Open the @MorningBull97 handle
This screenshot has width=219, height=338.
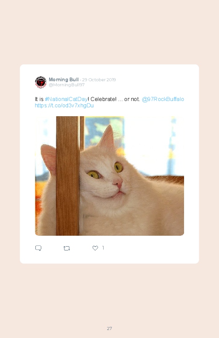tap(67, 85)
